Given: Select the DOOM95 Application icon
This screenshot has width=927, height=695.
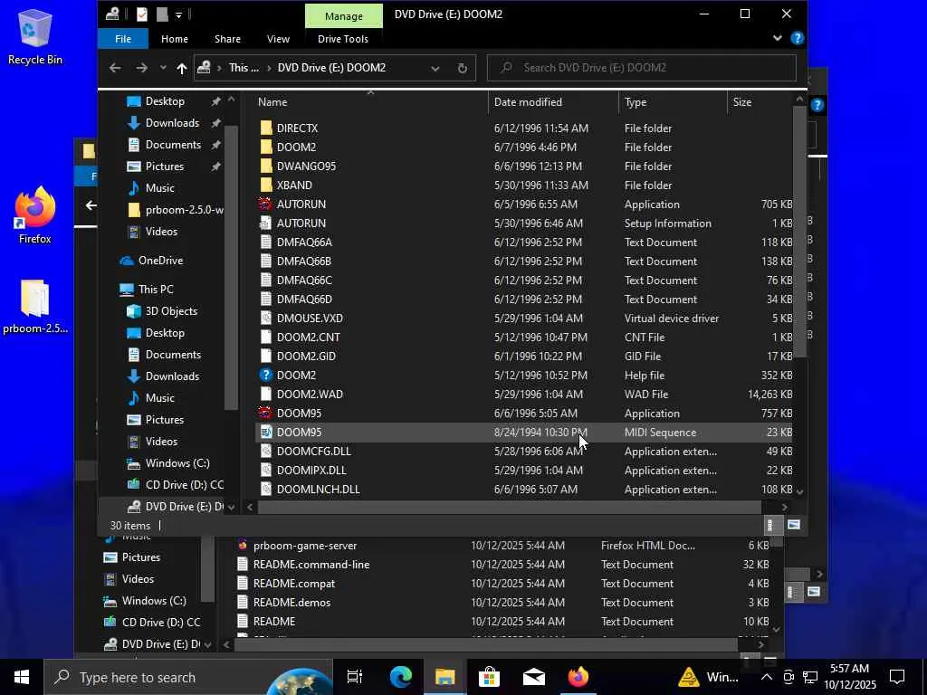Looking at the screenshot, I should (x=266, y=413).
